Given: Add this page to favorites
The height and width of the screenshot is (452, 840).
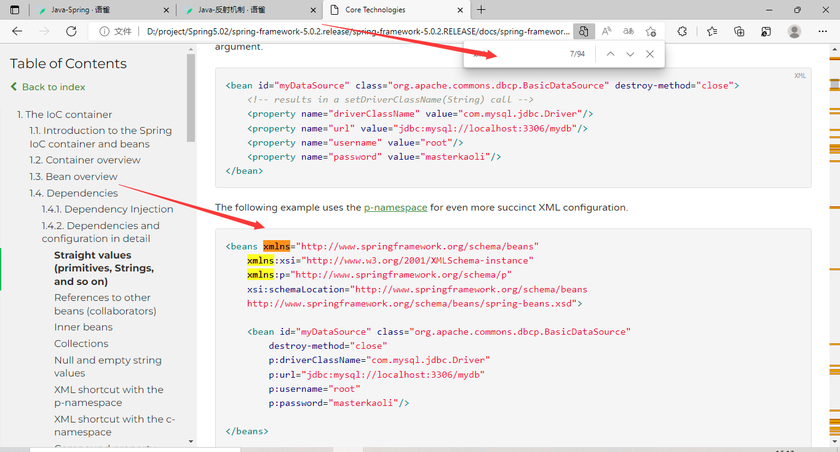Looking at the screenshot, I should [x=651, y=31].
